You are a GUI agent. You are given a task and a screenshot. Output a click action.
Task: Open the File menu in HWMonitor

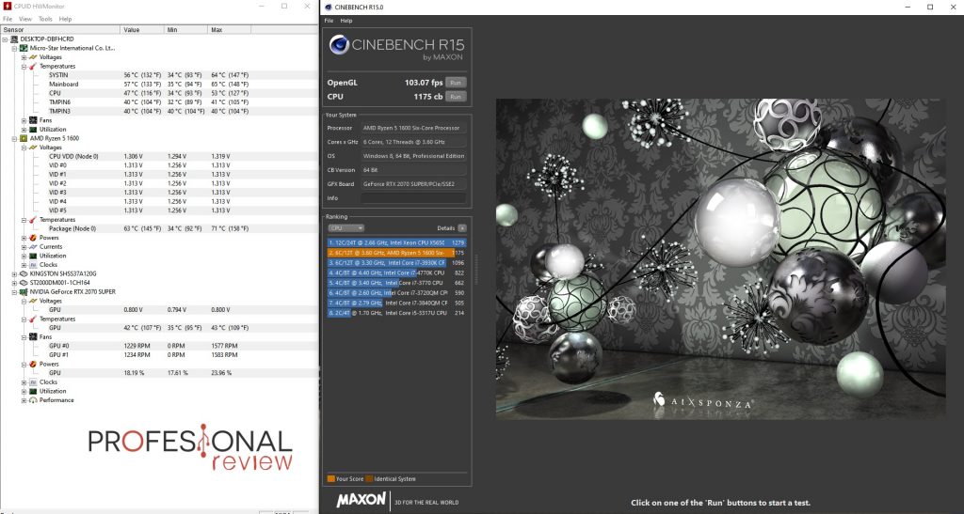(8, 19)
